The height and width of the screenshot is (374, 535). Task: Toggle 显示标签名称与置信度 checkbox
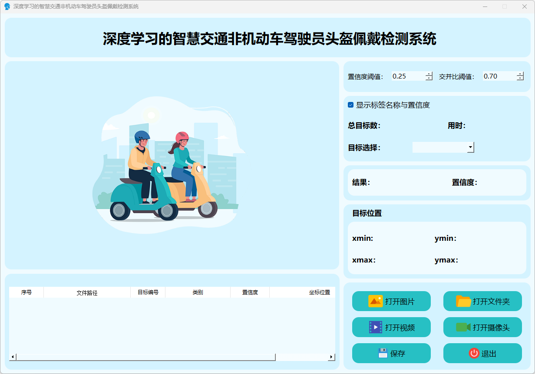click(x=351, y=105)
